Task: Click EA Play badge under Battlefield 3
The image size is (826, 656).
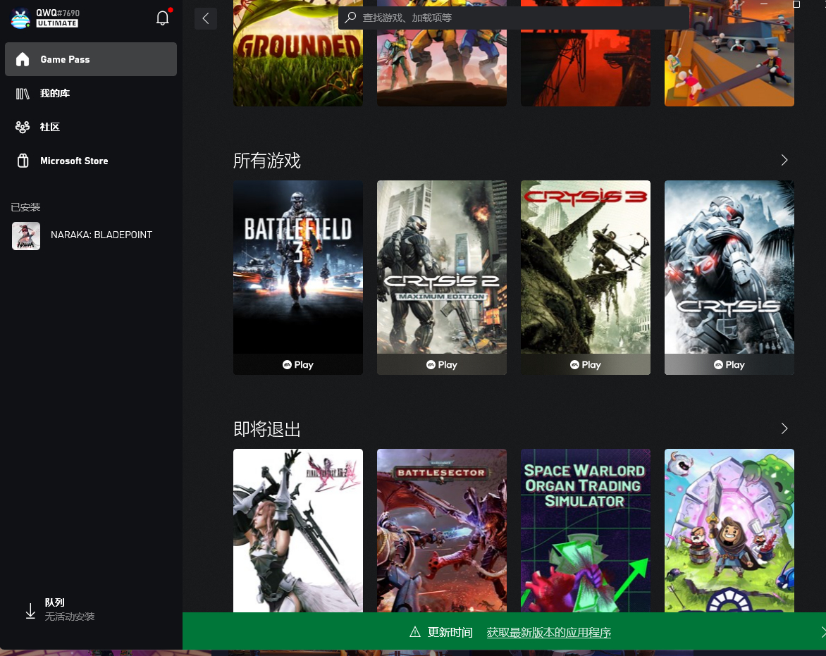Action: coord(298,364)
